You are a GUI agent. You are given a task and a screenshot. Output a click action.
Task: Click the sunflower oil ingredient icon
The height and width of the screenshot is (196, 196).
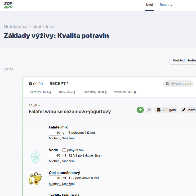[x=35, y=179]
